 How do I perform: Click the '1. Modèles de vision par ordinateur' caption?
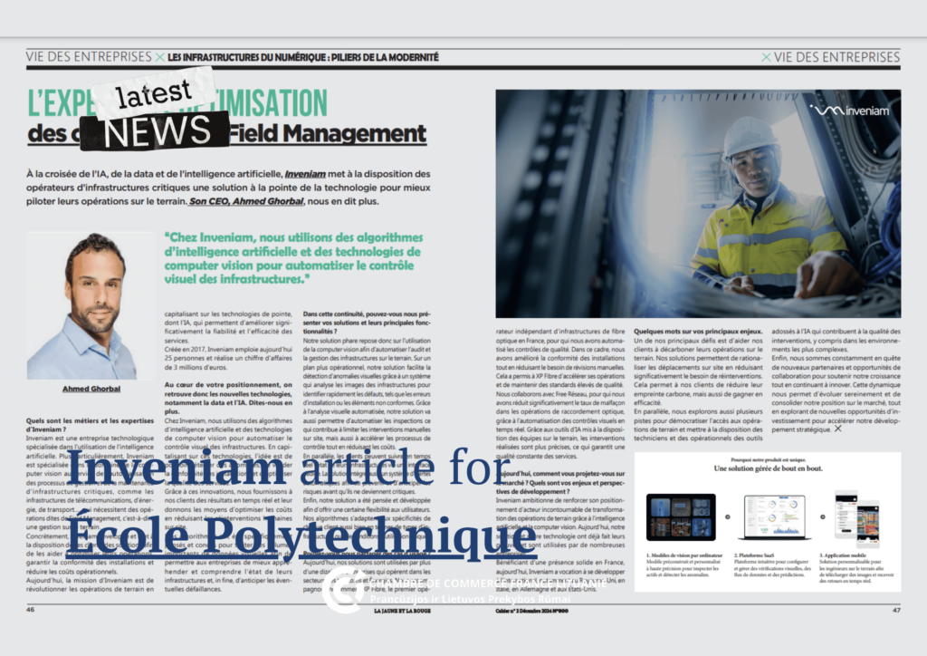point(684,555)
